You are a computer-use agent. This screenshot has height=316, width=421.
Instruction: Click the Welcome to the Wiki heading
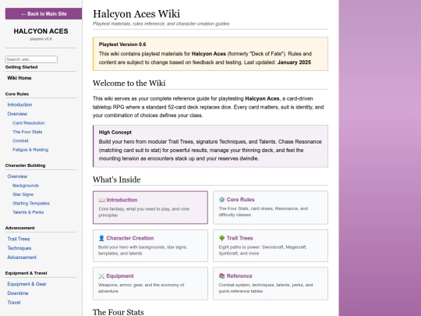[129, 83]
